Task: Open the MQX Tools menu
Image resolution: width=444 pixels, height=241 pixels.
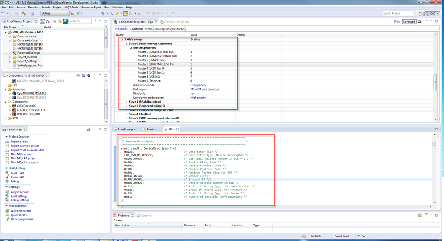Action: click(x=72, y=8)
